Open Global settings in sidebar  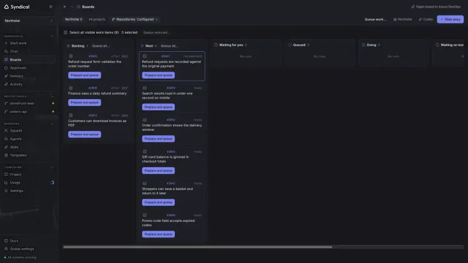[29, 249]
